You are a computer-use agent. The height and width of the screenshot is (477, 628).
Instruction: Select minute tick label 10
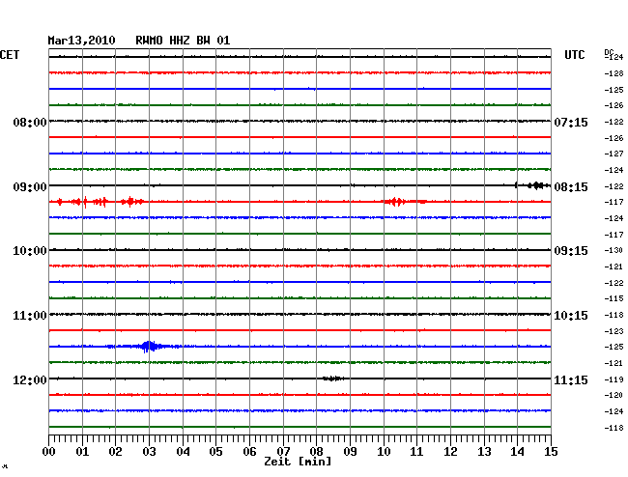click(384, 452)
